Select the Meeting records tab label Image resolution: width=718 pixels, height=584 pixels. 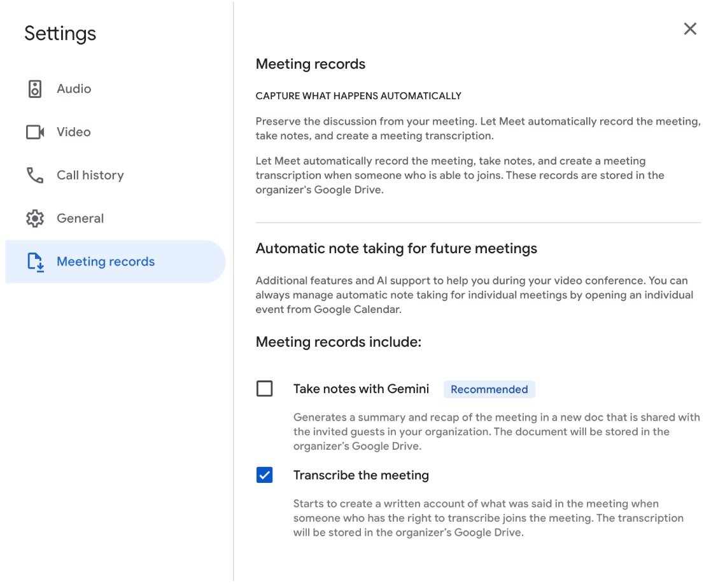pos(106,262)
